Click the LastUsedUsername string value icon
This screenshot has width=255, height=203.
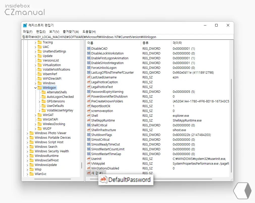point(89,77)
